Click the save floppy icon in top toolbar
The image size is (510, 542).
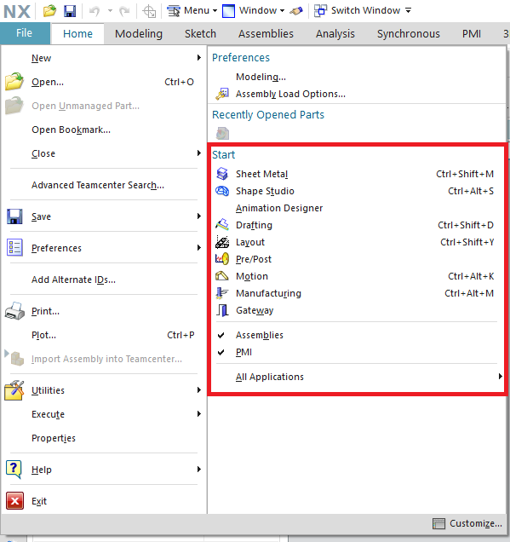pyautogui.click(x=70, y=11)
